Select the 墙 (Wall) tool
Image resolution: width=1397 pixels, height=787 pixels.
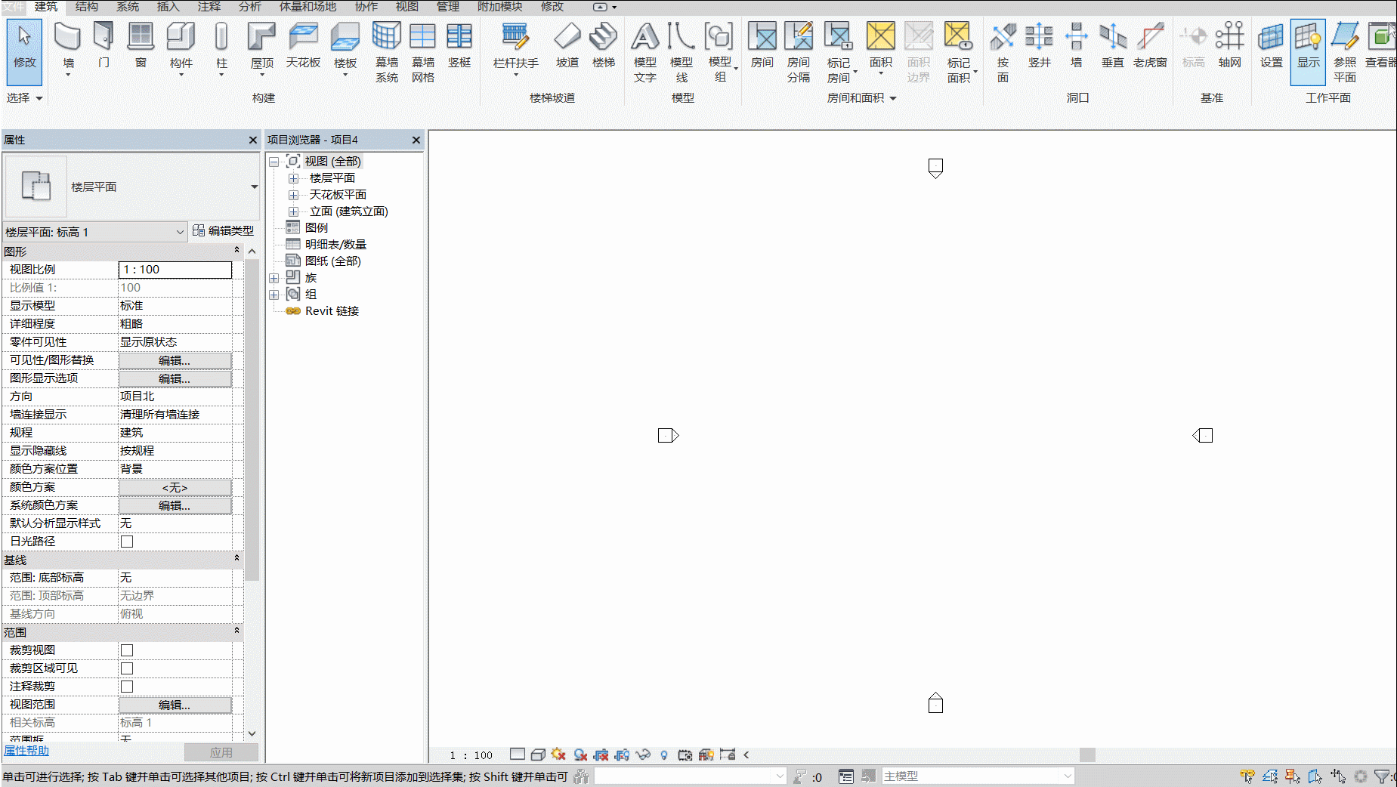coord(68,47)
